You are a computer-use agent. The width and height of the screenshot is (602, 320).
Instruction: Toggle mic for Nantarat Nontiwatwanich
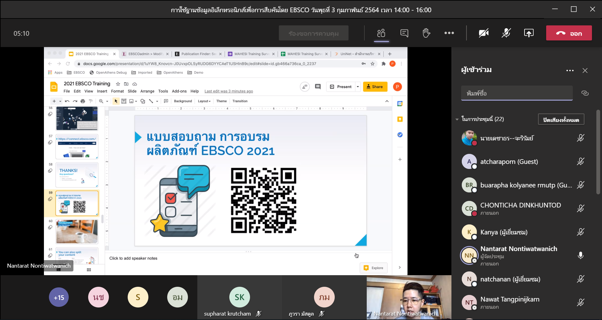coord(580,255)
